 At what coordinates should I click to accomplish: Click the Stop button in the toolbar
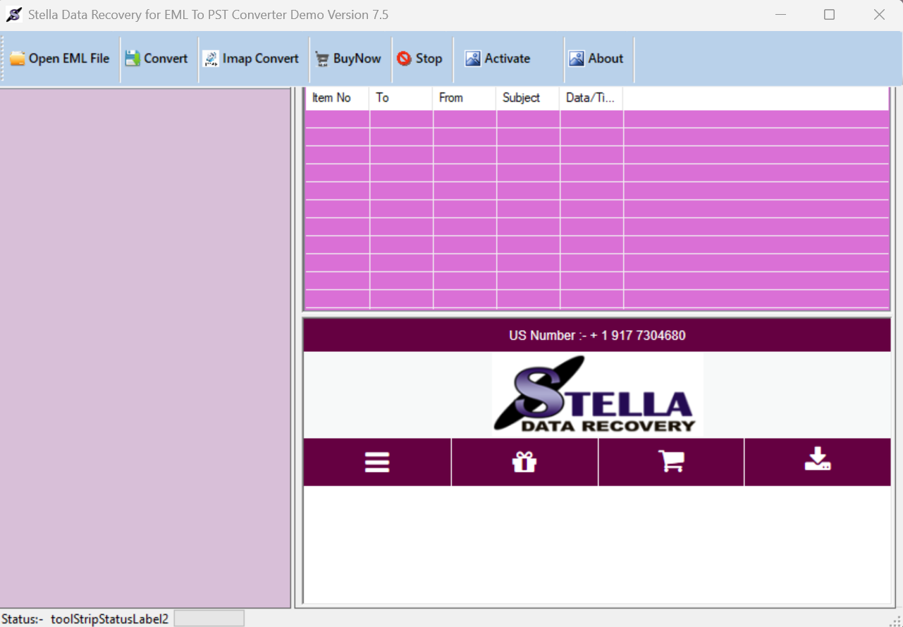(x=420, y=59)
